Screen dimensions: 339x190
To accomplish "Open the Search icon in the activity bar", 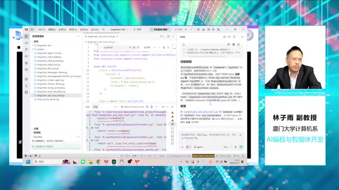I will click(x=26, y=43).
